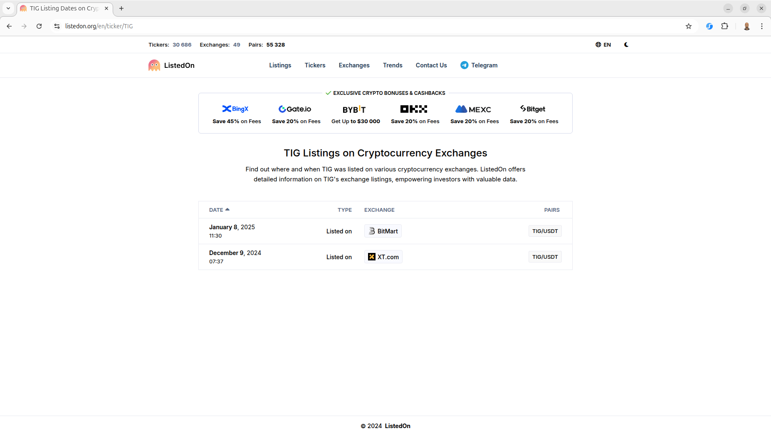The image size is (771, 436).
Task: Toggle dark mode moon icon
Action: (x=626, y=45)
